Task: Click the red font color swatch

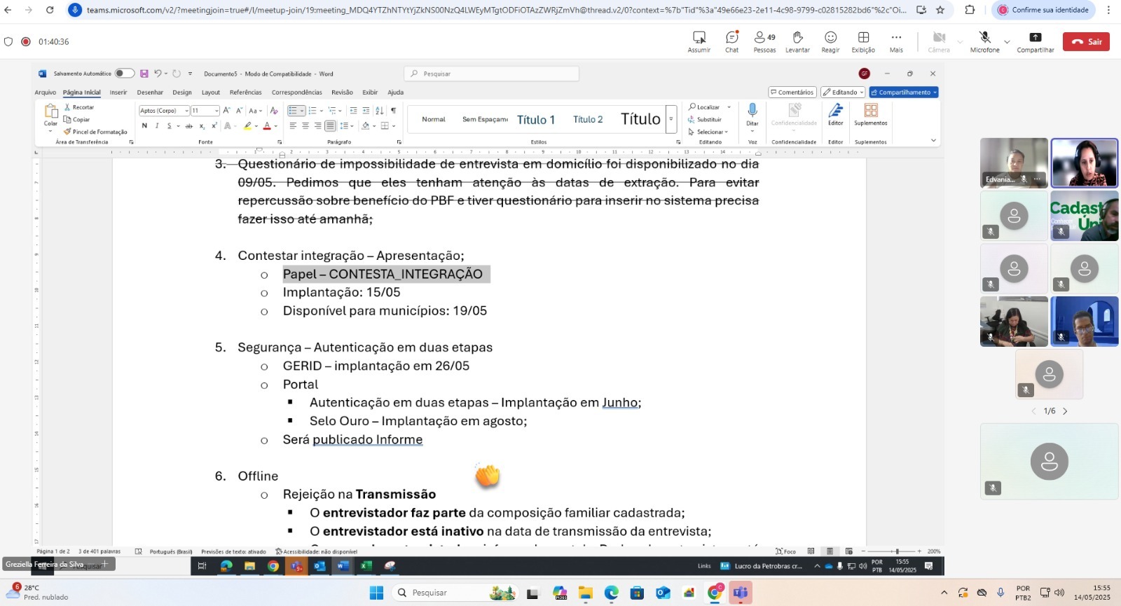Action: (x=266, y=126)
